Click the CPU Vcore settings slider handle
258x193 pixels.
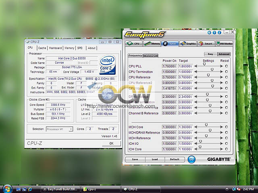click(x=212, y=86)
